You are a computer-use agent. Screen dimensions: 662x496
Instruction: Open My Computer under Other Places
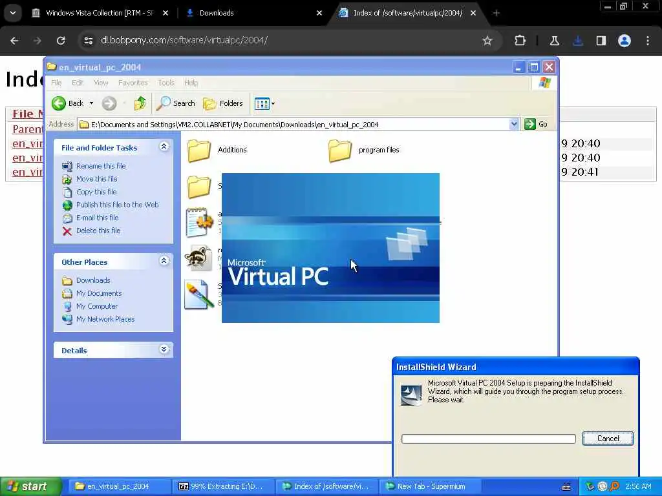pyautogui.click(x=97, y=306)
